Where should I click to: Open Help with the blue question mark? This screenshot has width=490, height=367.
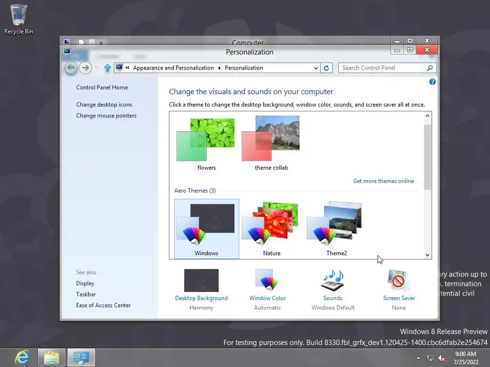(x=433, y=82)
